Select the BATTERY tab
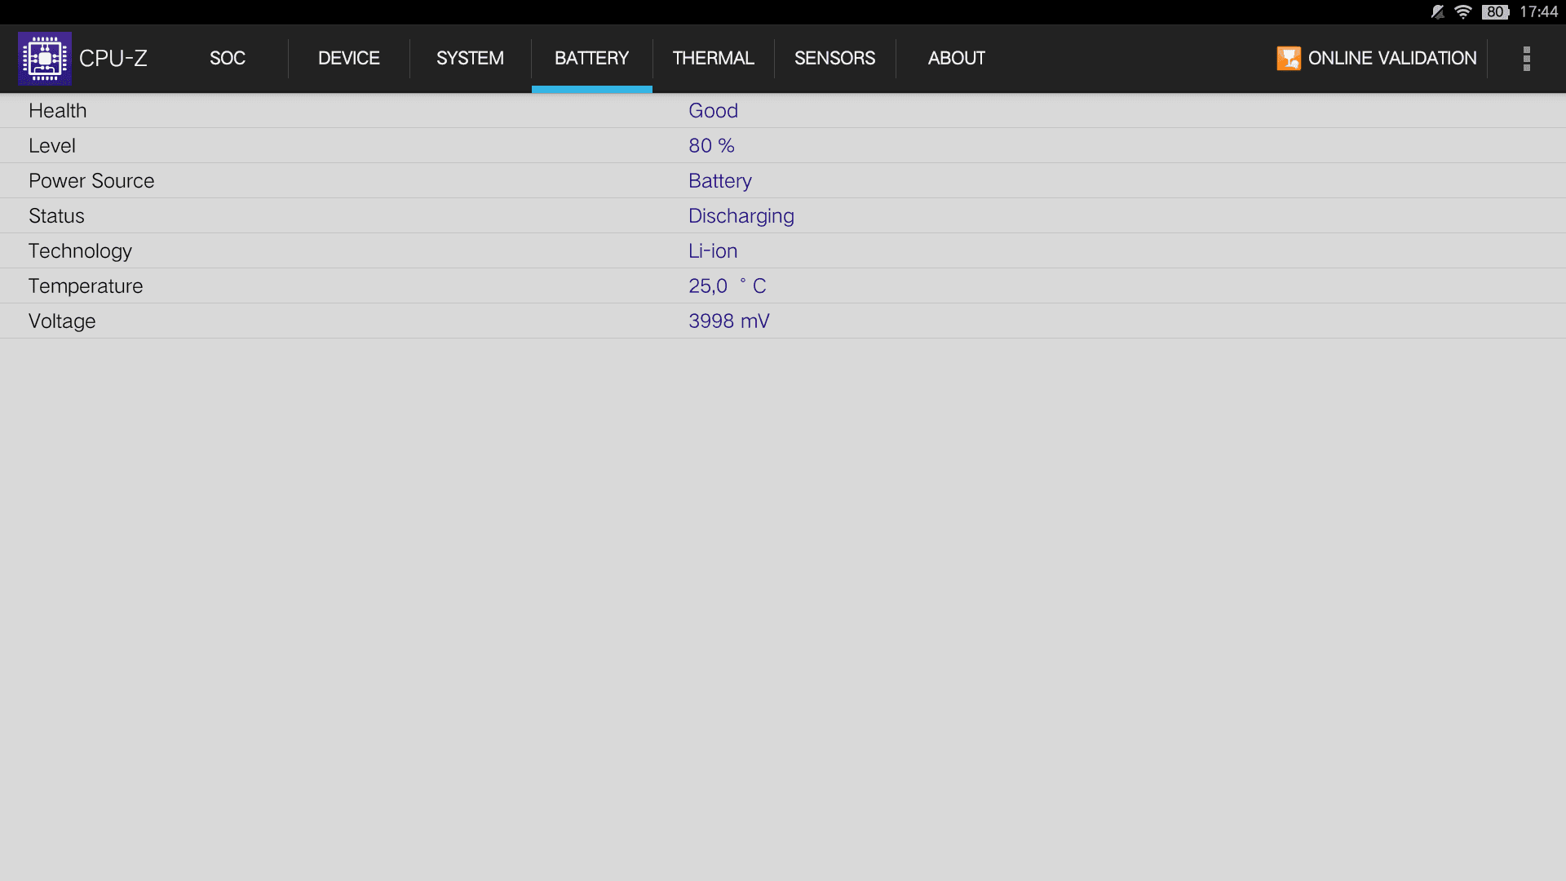This screenshot has height=881, width=1566. click(x=592, y=59)
